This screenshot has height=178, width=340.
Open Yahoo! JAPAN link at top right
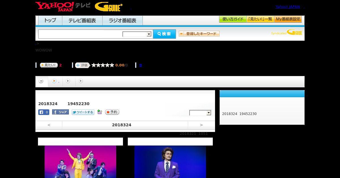click(288, 6)
